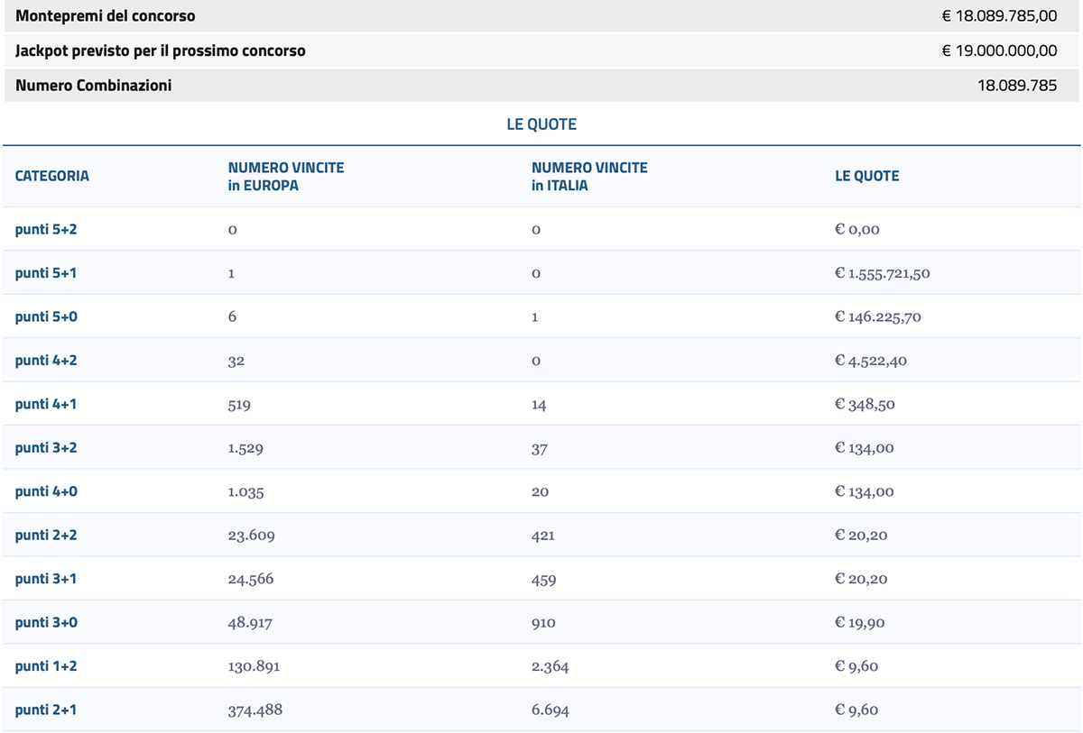
Task: Click the € 1.555.721,50 quota
Action: click(883, 273)
